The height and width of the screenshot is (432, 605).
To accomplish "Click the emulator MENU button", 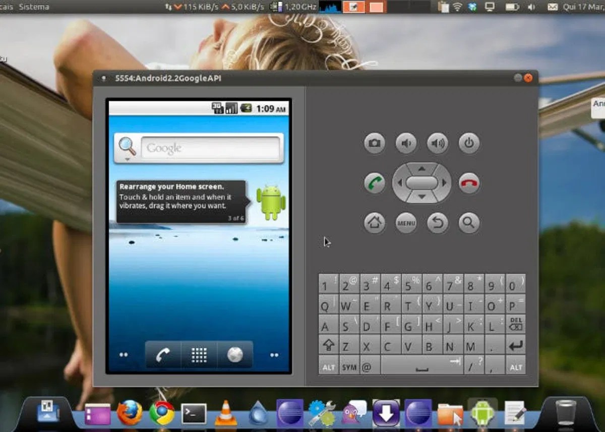I will (x=406, y=223).
